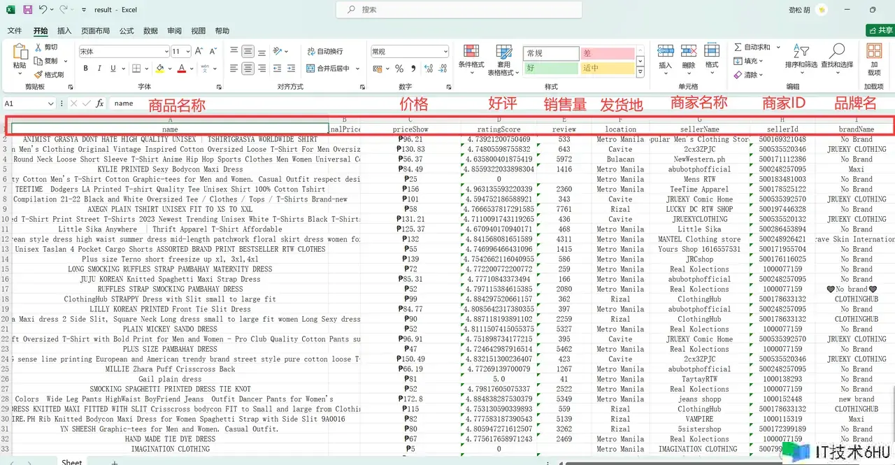Click the Share (共享) button
Screen dimensions: 895x465
[880, 31]
